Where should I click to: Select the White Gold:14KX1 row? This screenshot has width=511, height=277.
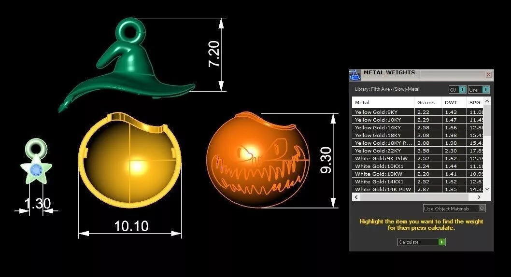coord(418,181)
